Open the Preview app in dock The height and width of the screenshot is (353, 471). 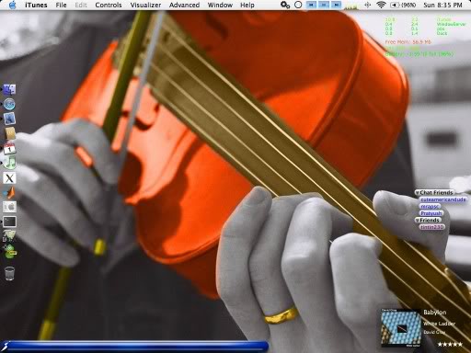click(9, 119)
